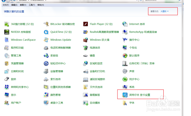Open the 设备管理器 icon
Screen dimensions: 191x116
coord(46,71)
